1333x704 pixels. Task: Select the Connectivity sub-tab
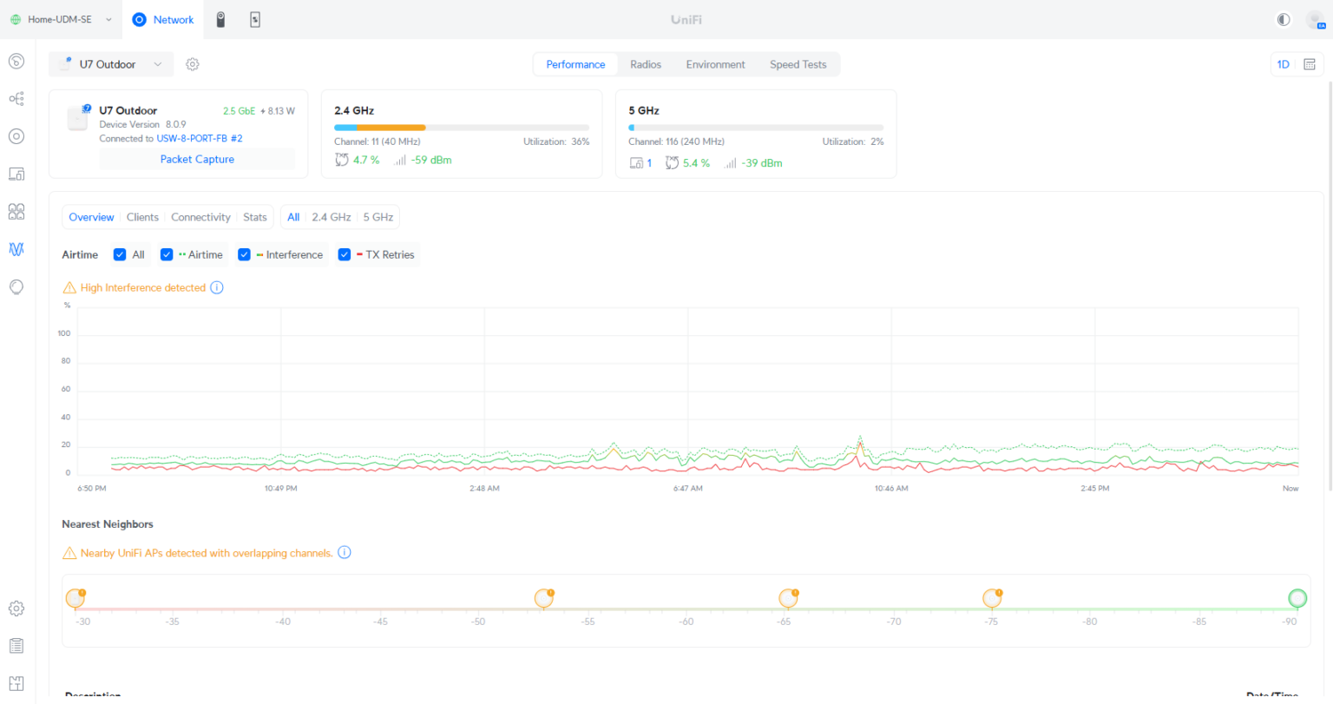(200, 217)
